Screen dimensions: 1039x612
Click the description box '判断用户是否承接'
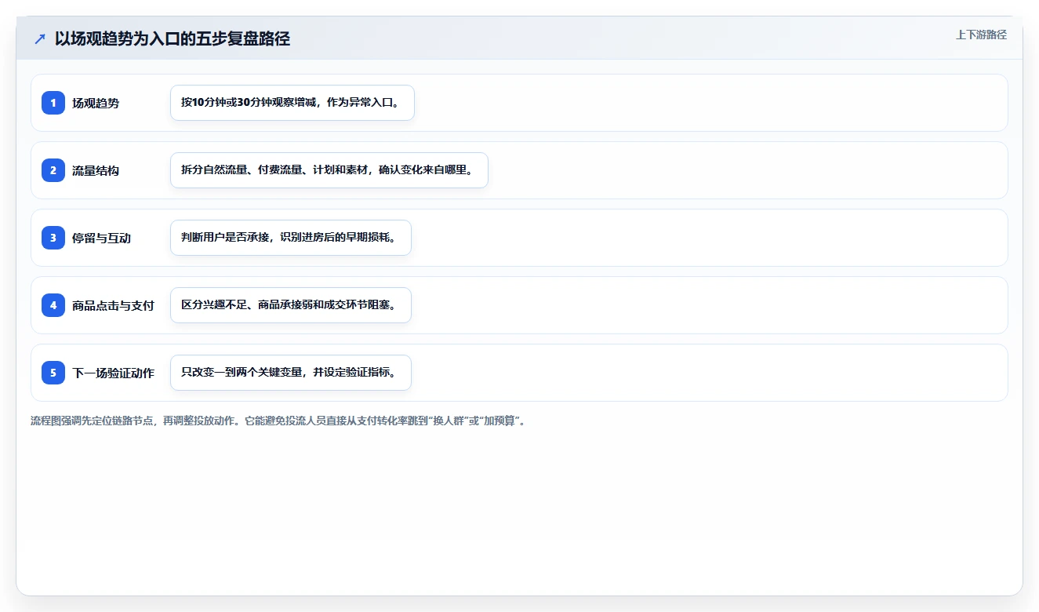(x=291, y=238)
